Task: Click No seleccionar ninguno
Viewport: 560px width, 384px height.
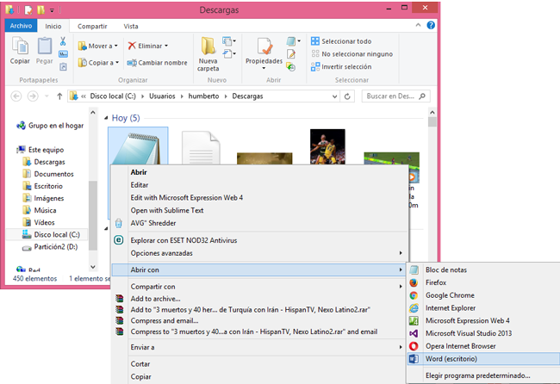Action: [352, 54]
